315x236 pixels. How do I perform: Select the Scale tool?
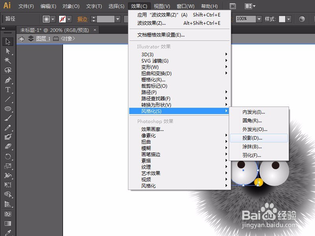[8, 166]
